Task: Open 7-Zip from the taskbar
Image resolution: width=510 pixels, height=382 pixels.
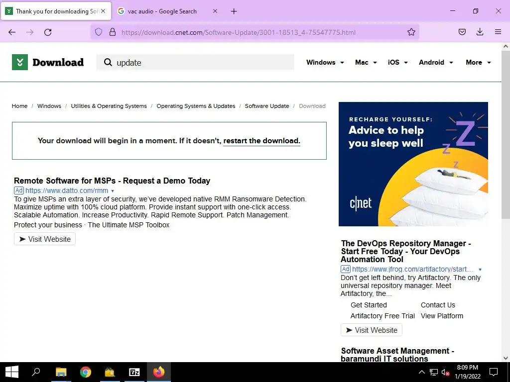Action: [x=134, y=372]
